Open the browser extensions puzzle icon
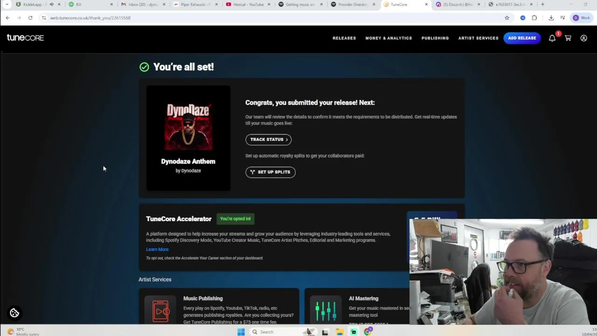This screenshot has height=336, width=597. [x=535, y=18]
